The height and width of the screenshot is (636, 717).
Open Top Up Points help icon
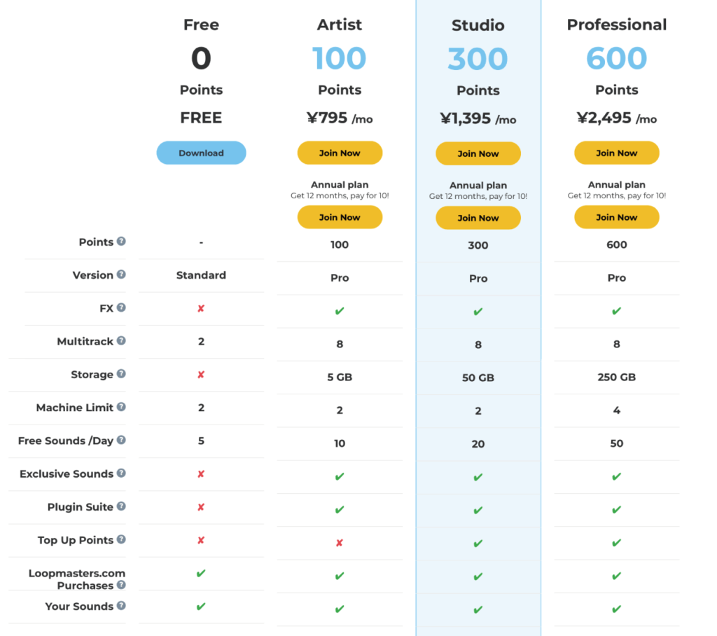121,539
